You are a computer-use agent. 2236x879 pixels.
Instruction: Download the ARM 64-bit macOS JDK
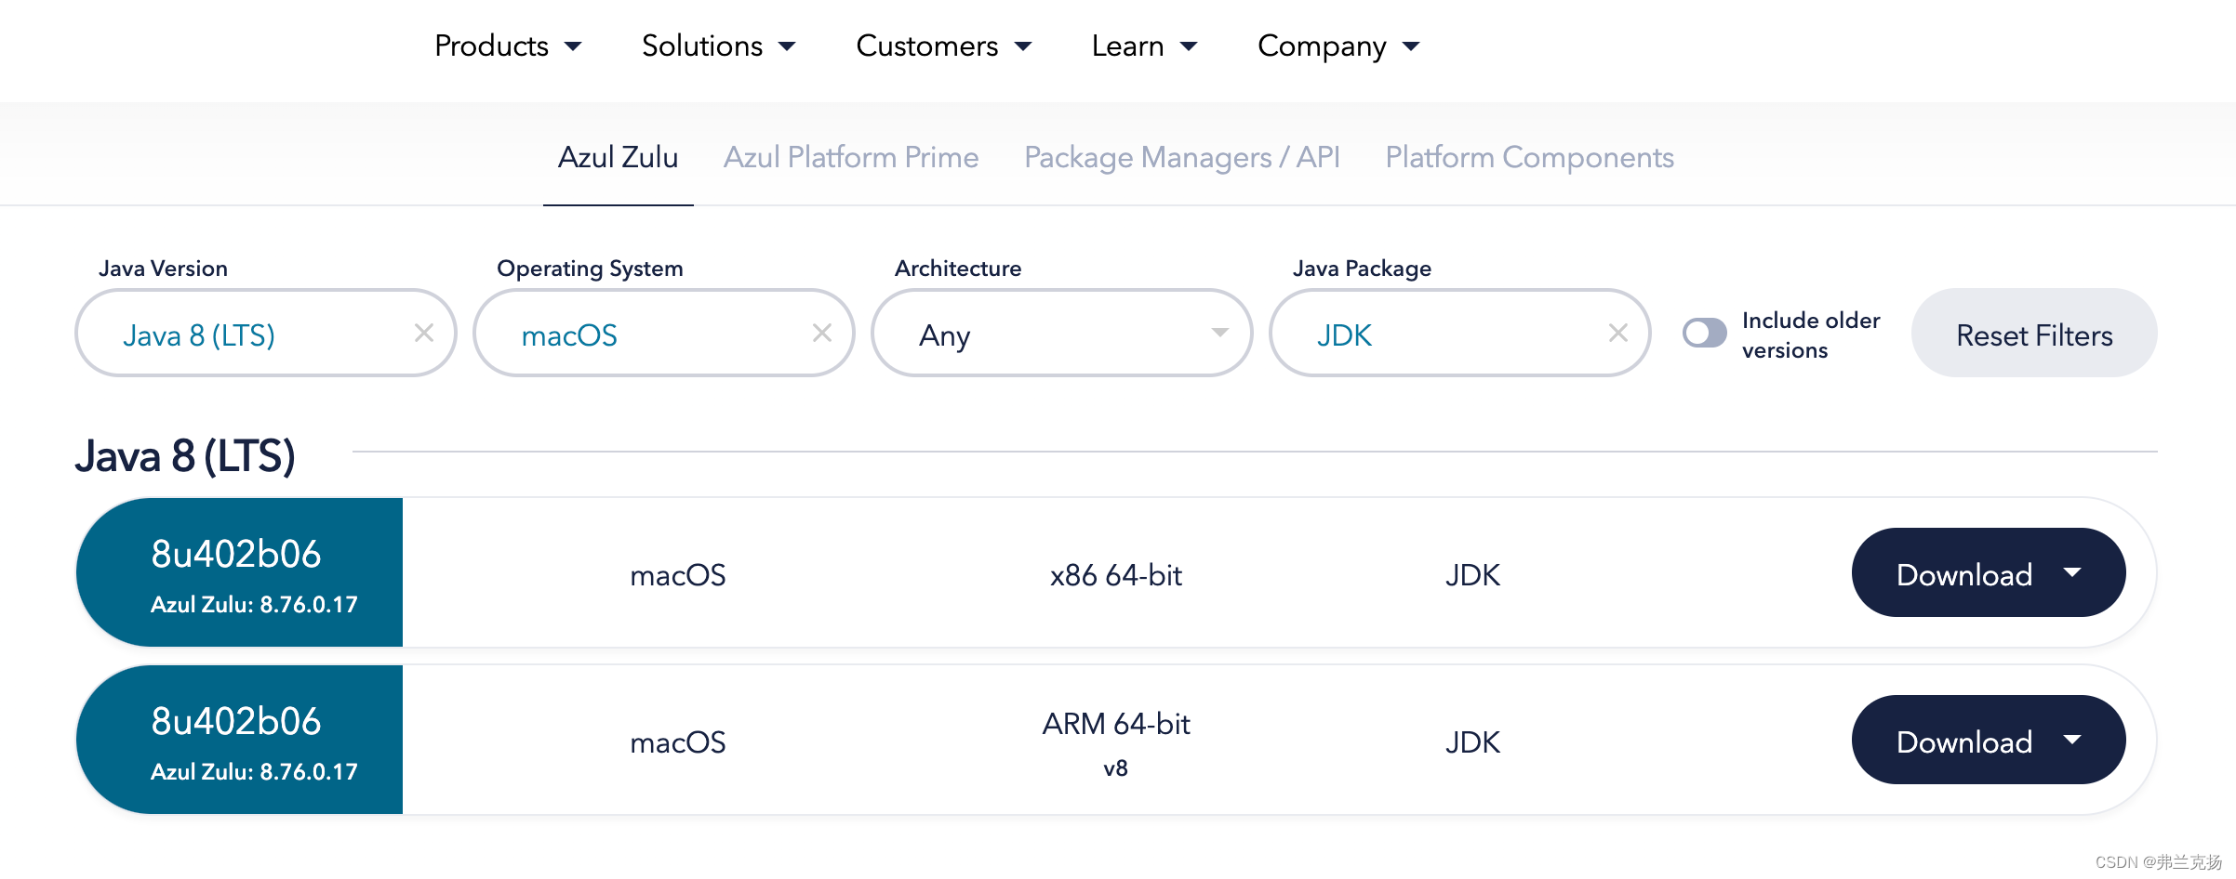1989,740
